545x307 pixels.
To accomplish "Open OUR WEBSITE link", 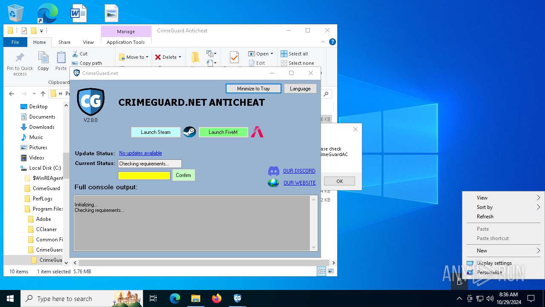I will pos(300,183).
